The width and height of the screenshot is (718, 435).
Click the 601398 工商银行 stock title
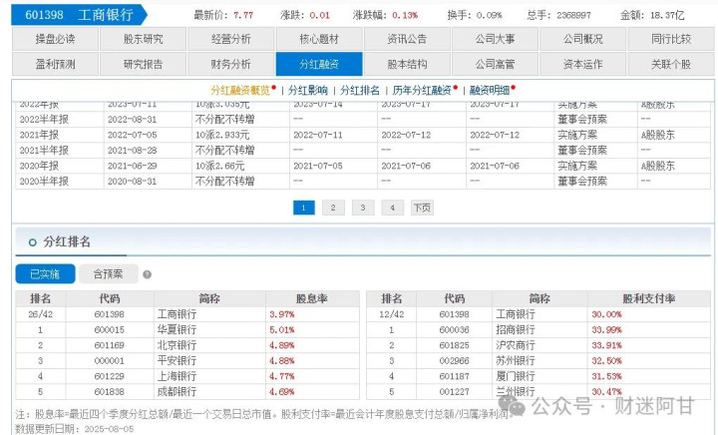79,15
